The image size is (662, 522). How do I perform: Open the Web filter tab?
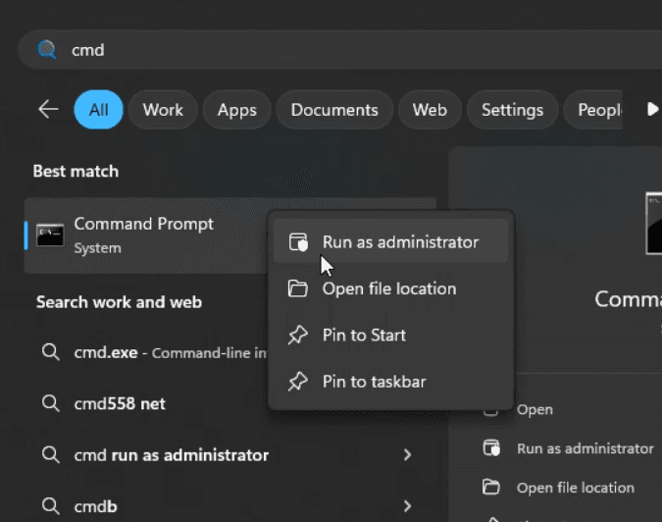point(430,110)
